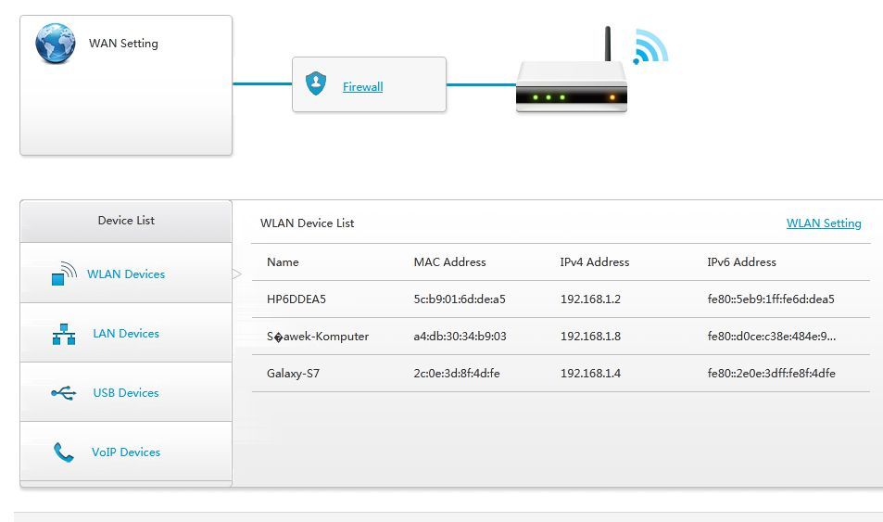The image size is (883, 522).
Task: Select the VoIP Devices tab
Action: pyautogui.click(x=126, y=451)
